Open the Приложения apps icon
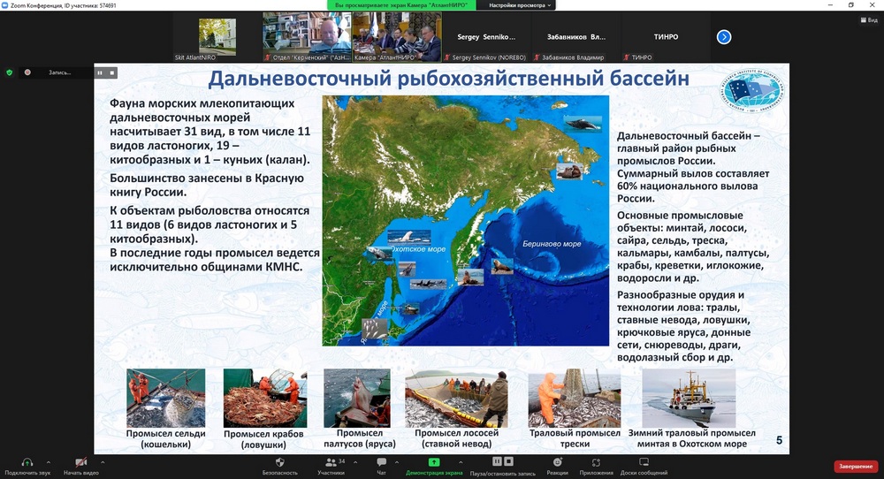 pos(596,462)
